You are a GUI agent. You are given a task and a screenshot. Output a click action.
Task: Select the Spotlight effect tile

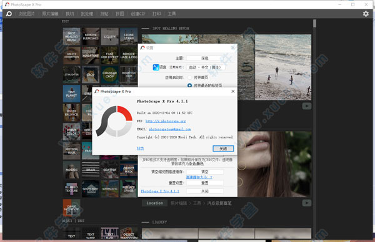point(91,189)
